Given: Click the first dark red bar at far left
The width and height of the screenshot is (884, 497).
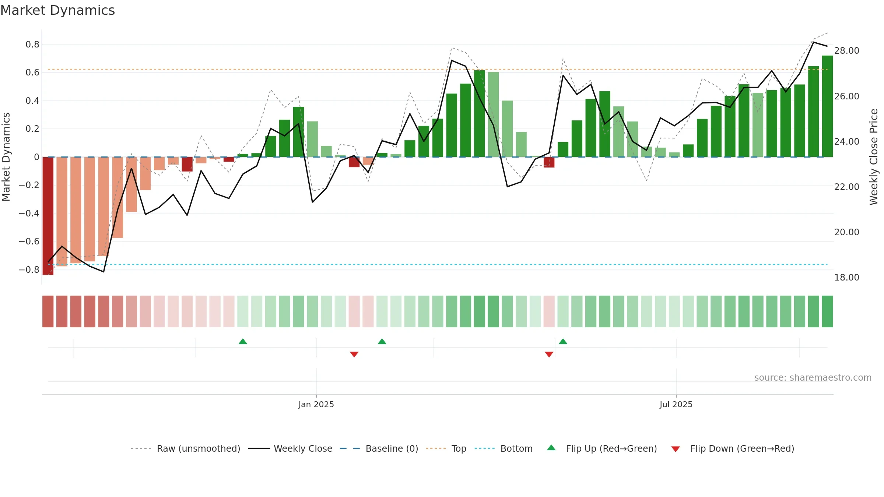Looking at the screenshot, I should [48, 216].
